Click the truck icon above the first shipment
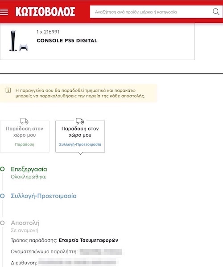 pyautogui.click(x=25, y=121)
